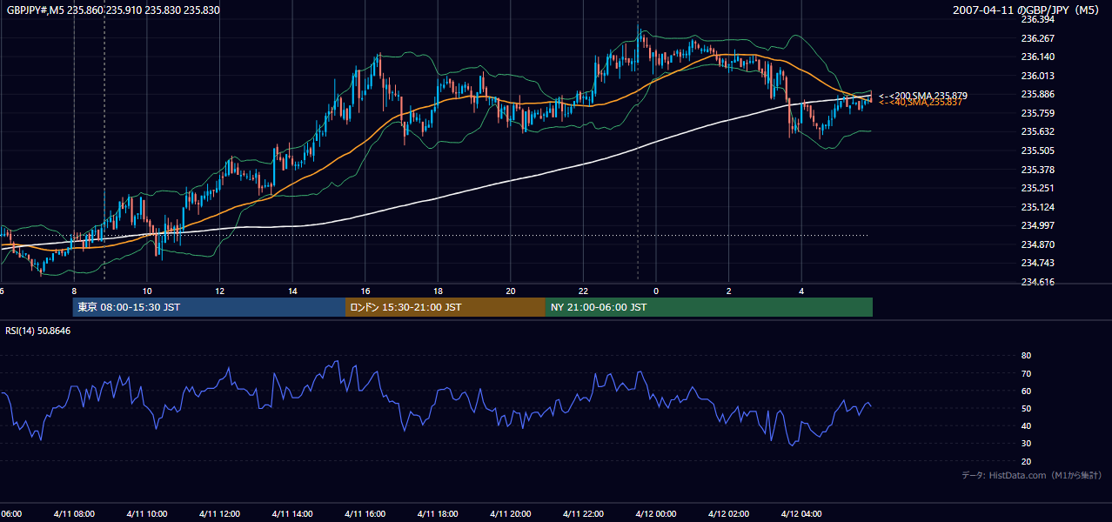This screenshot has height=522, width=1112.
Task: Click the 4/11 18:00 bottom time label
Action: point(438,514)
